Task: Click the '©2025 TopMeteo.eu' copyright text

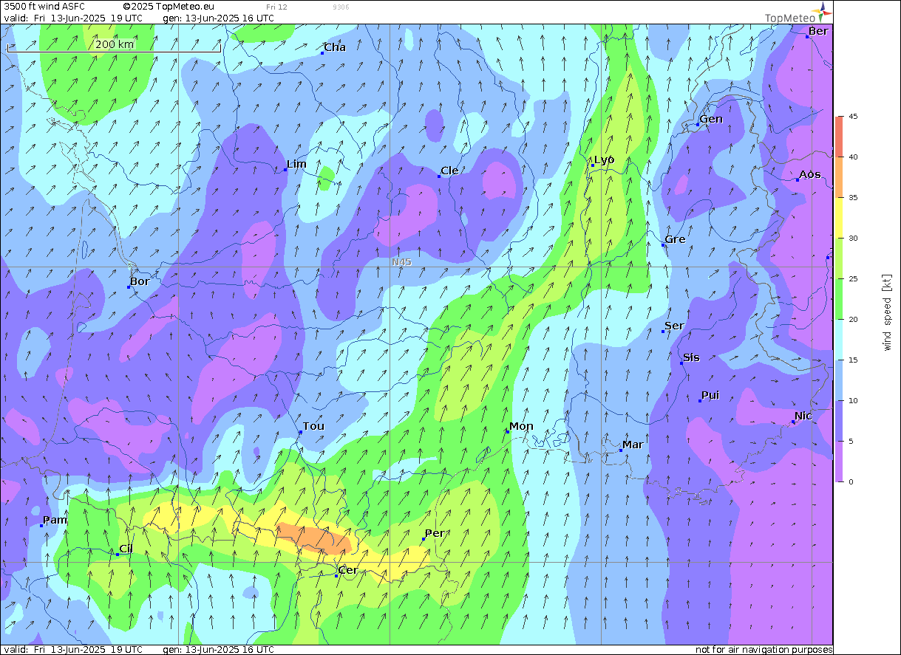Action: coord(169,7)
